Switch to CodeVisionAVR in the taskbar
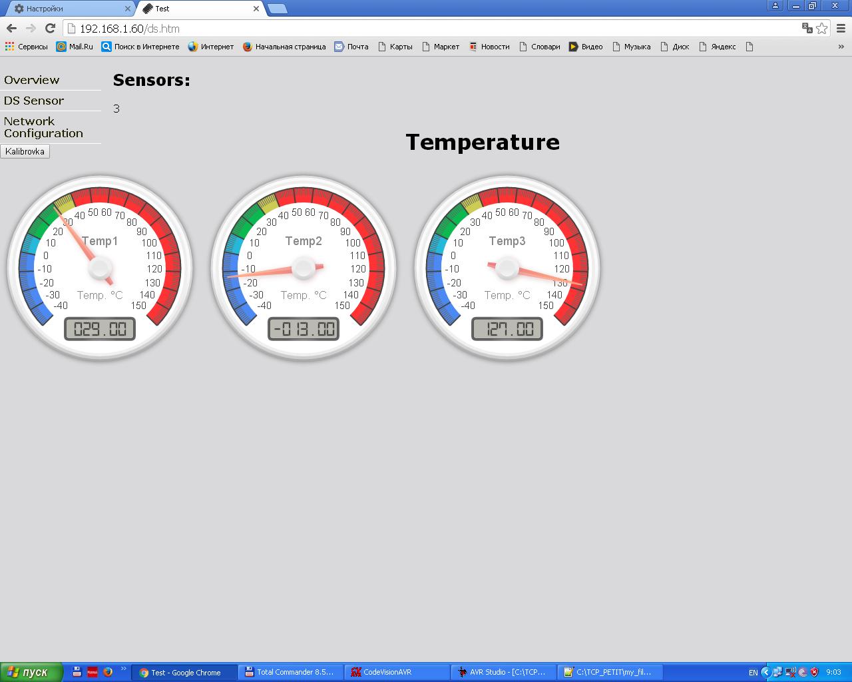The height and width of the screenshot is (682, 852). tap(397, 672)
